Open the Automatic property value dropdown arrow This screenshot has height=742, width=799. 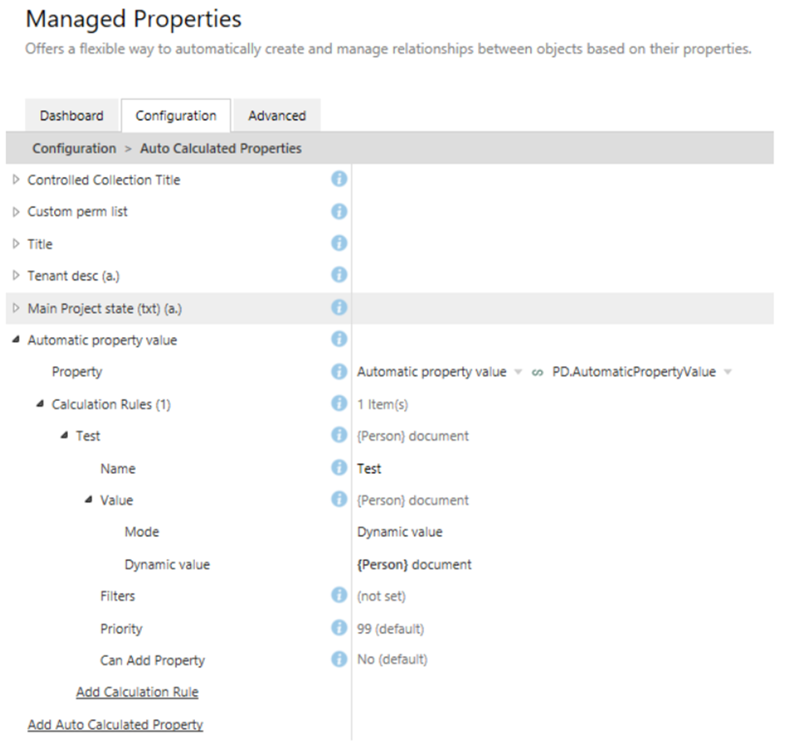tap(518, 372)
